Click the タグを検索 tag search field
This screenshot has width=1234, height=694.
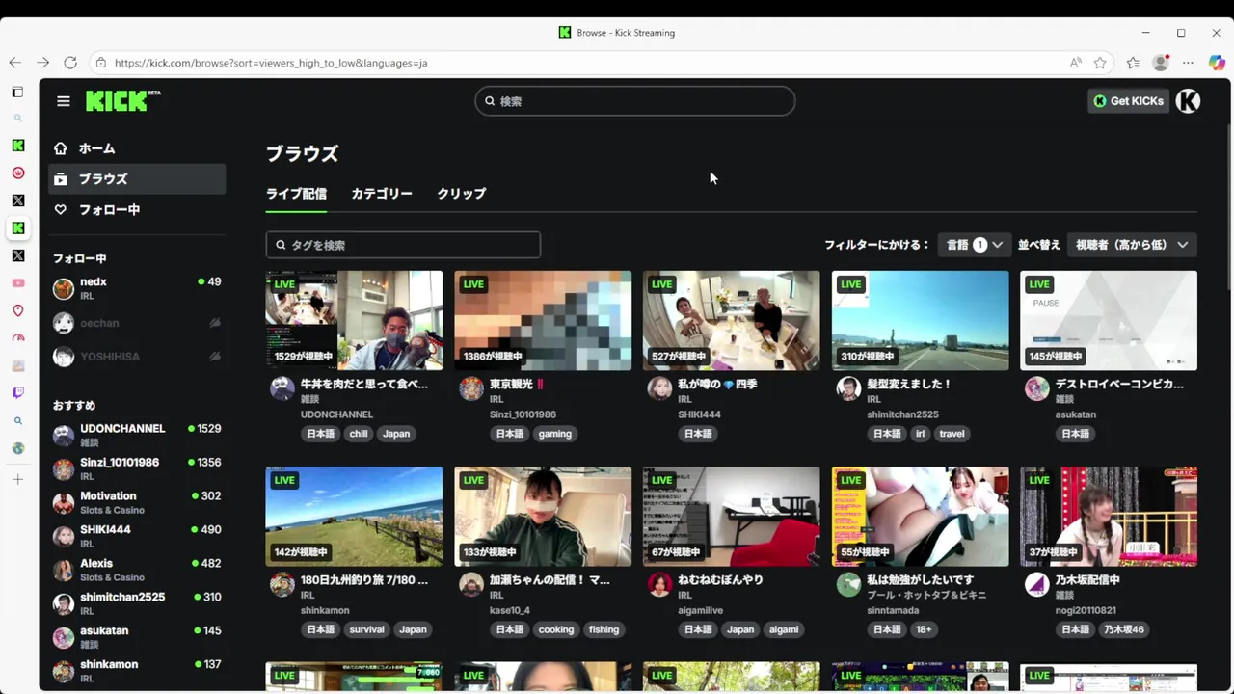point(403,245)
